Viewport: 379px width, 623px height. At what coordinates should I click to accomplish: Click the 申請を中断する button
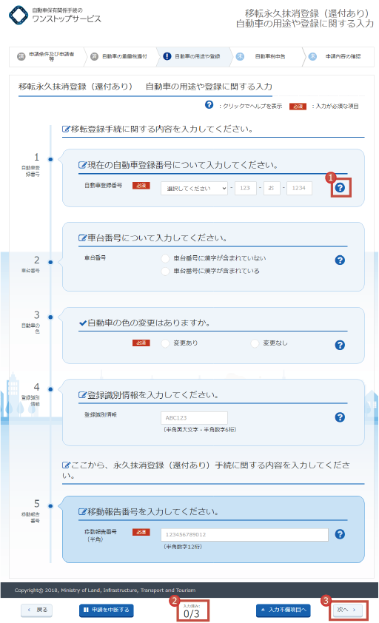[107, 610]
